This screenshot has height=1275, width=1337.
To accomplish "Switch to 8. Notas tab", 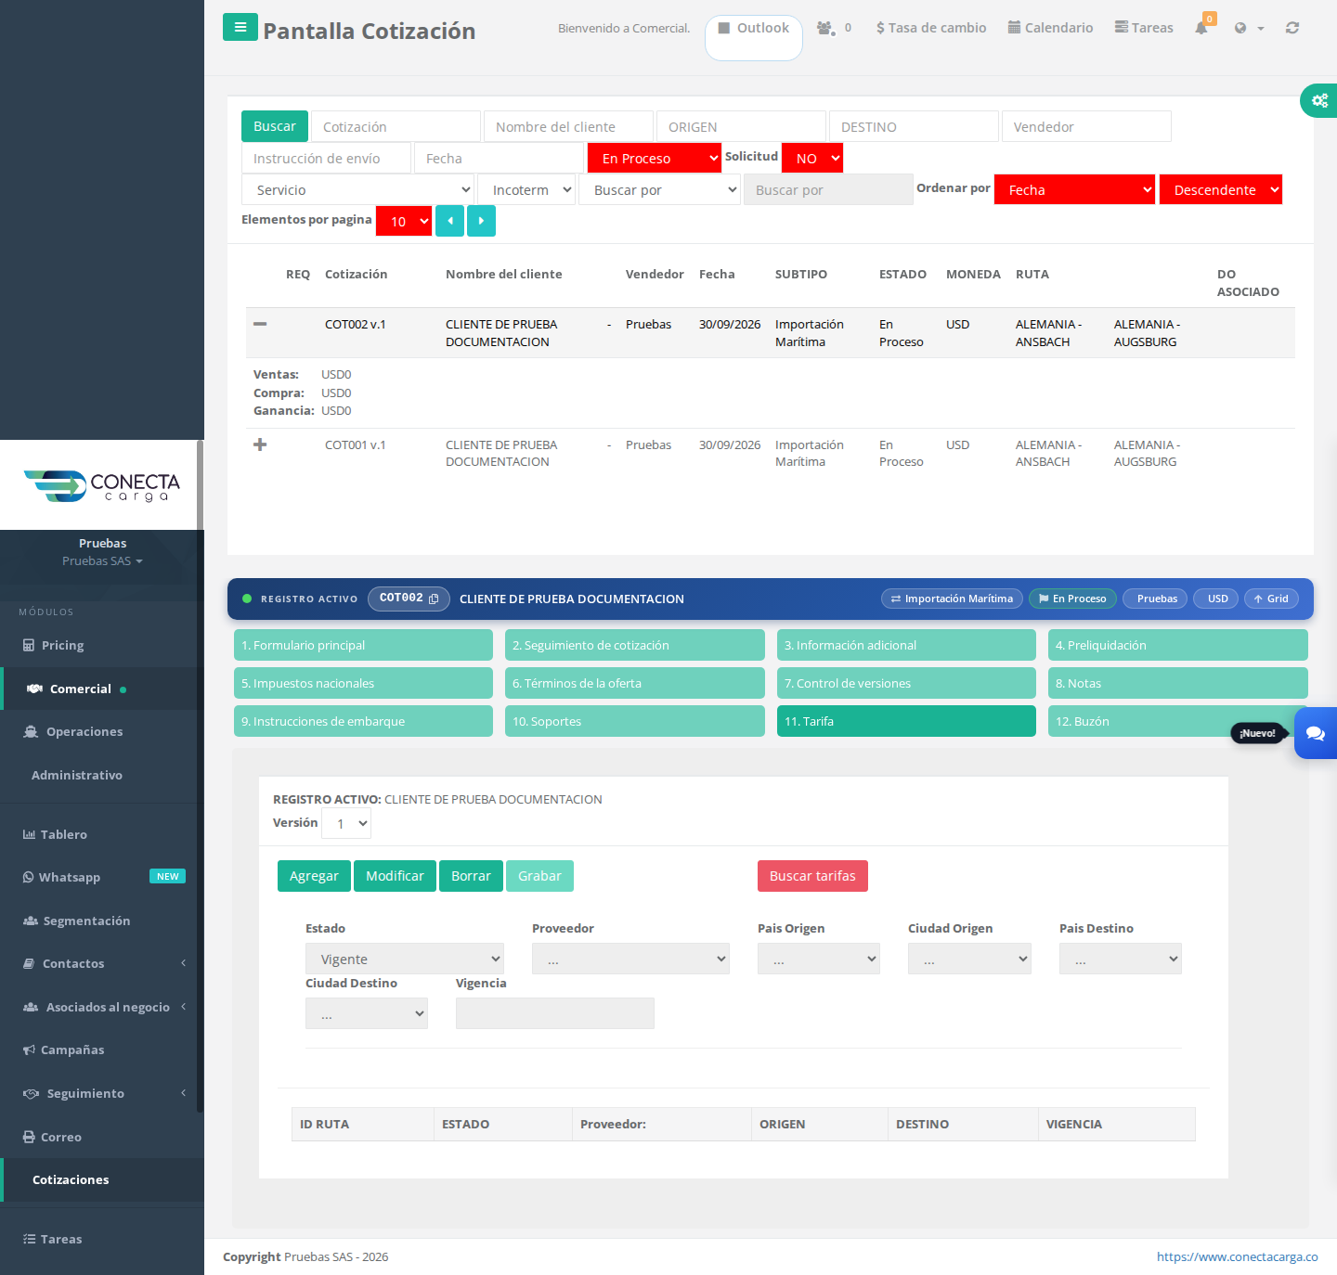I will (x=1177, y=683).
